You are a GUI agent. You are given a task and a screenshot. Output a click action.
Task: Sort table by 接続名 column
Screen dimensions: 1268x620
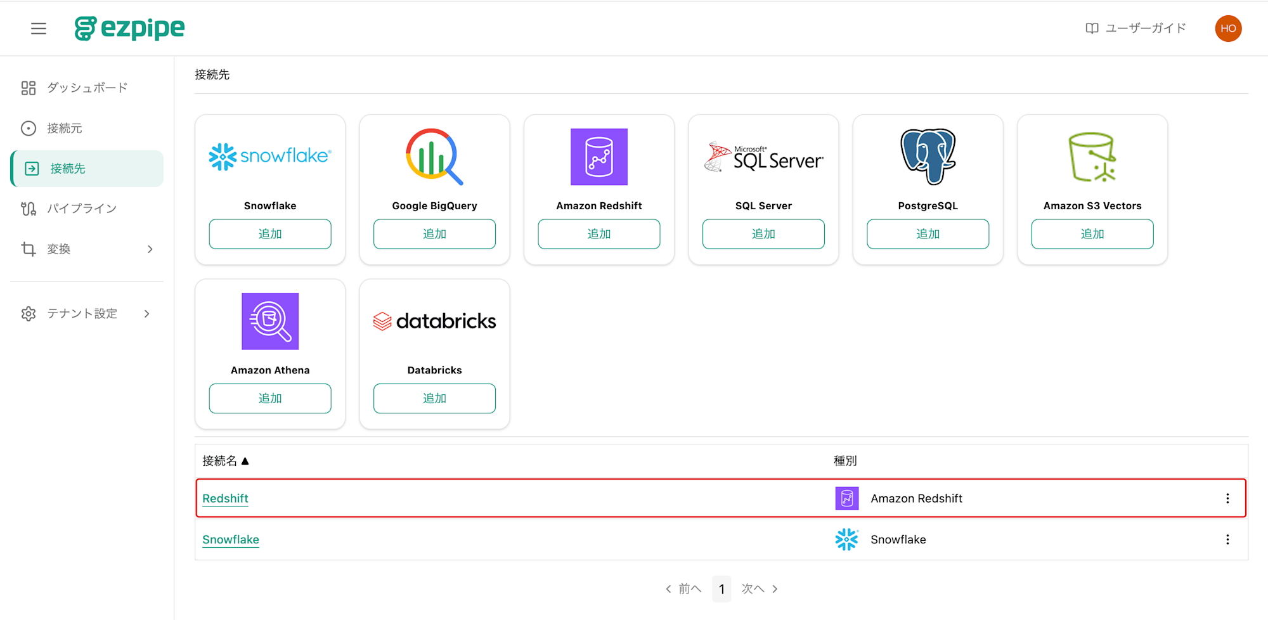226,461
